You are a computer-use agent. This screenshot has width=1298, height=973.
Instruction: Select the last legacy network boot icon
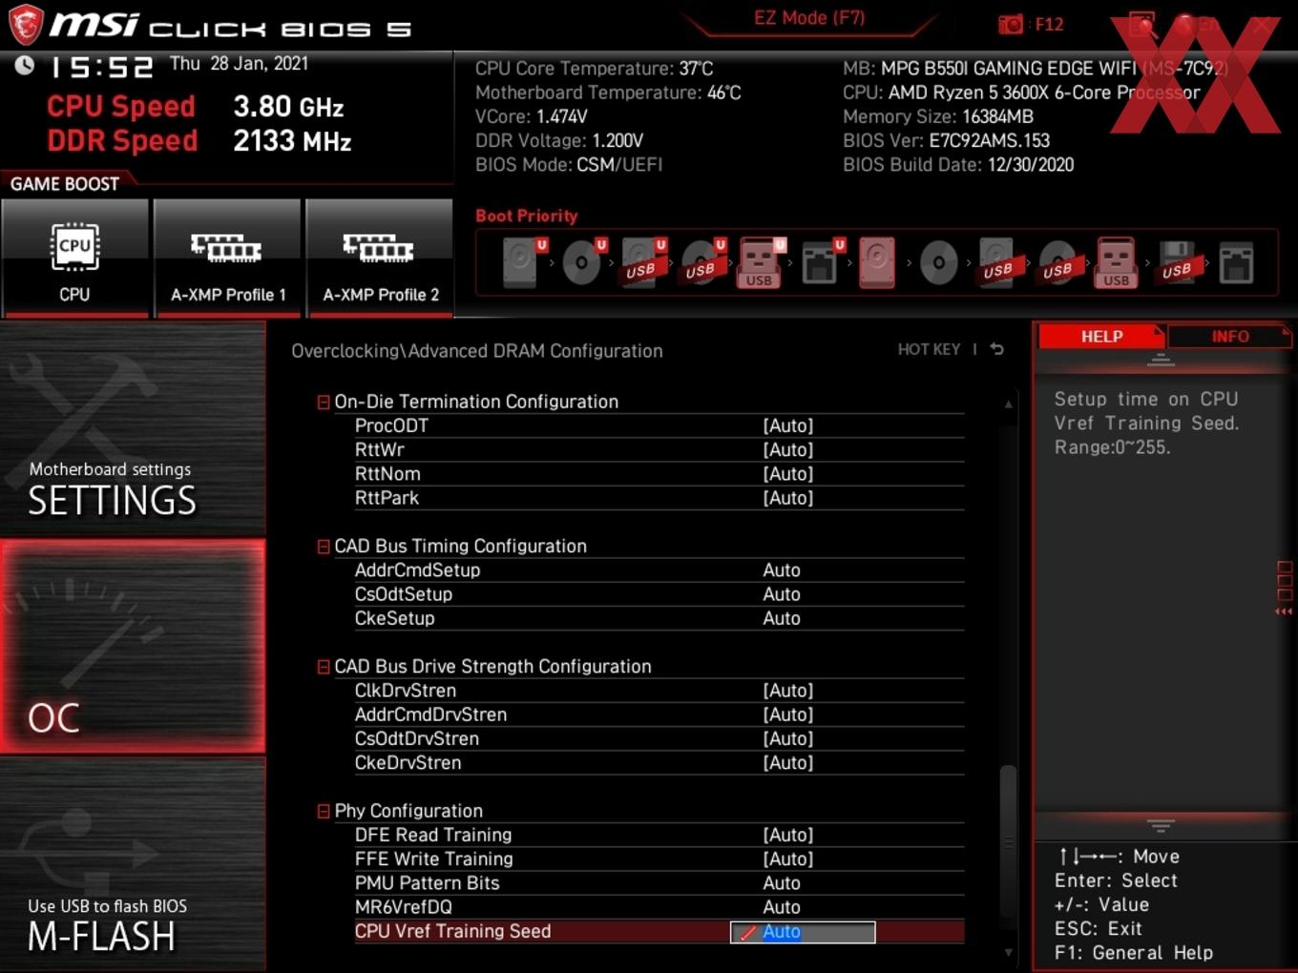1236,262
